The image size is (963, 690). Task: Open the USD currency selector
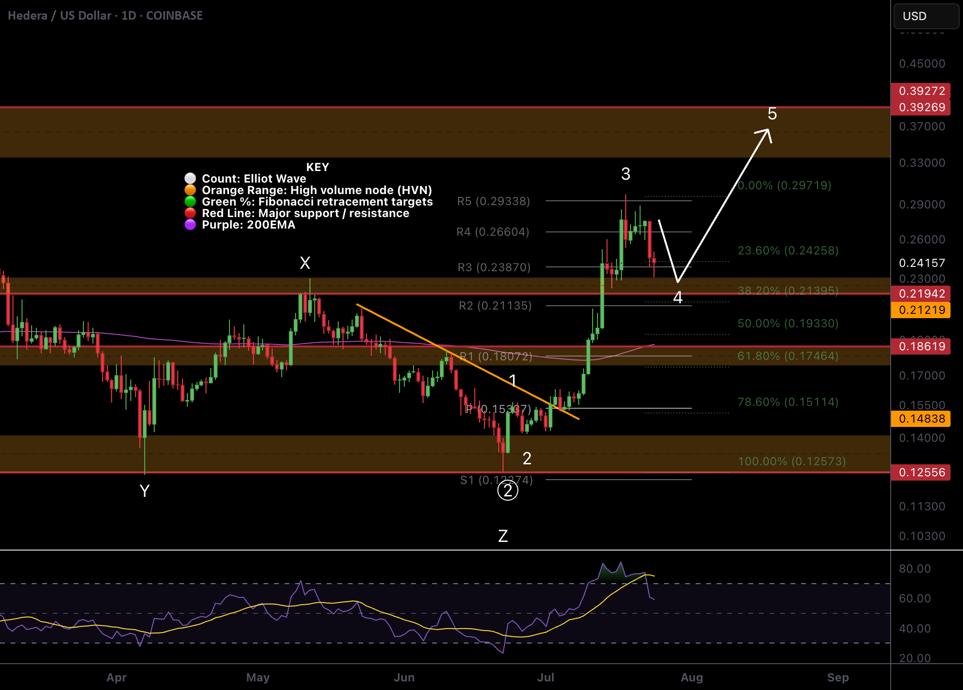tap(926, 16)
